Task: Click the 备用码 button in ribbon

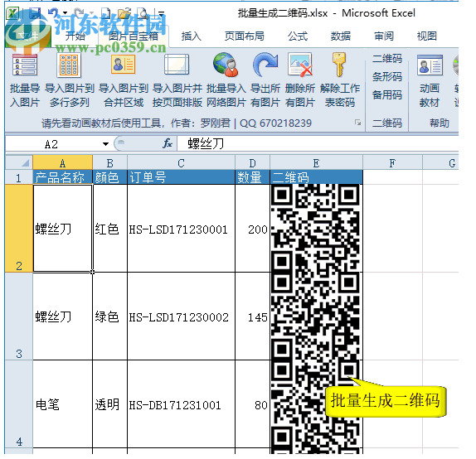Action: [x=387, y=94]
